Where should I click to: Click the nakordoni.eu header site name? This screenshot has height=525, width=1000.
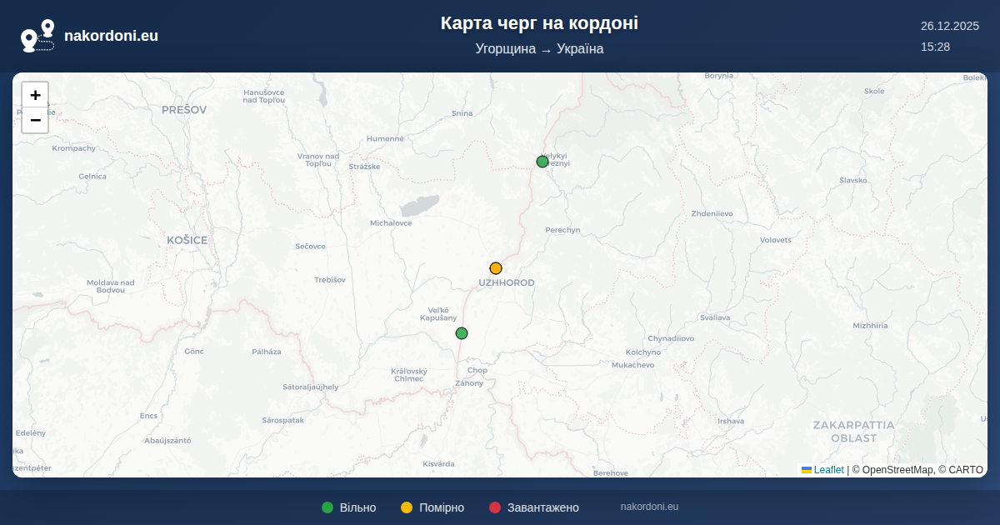111,36
